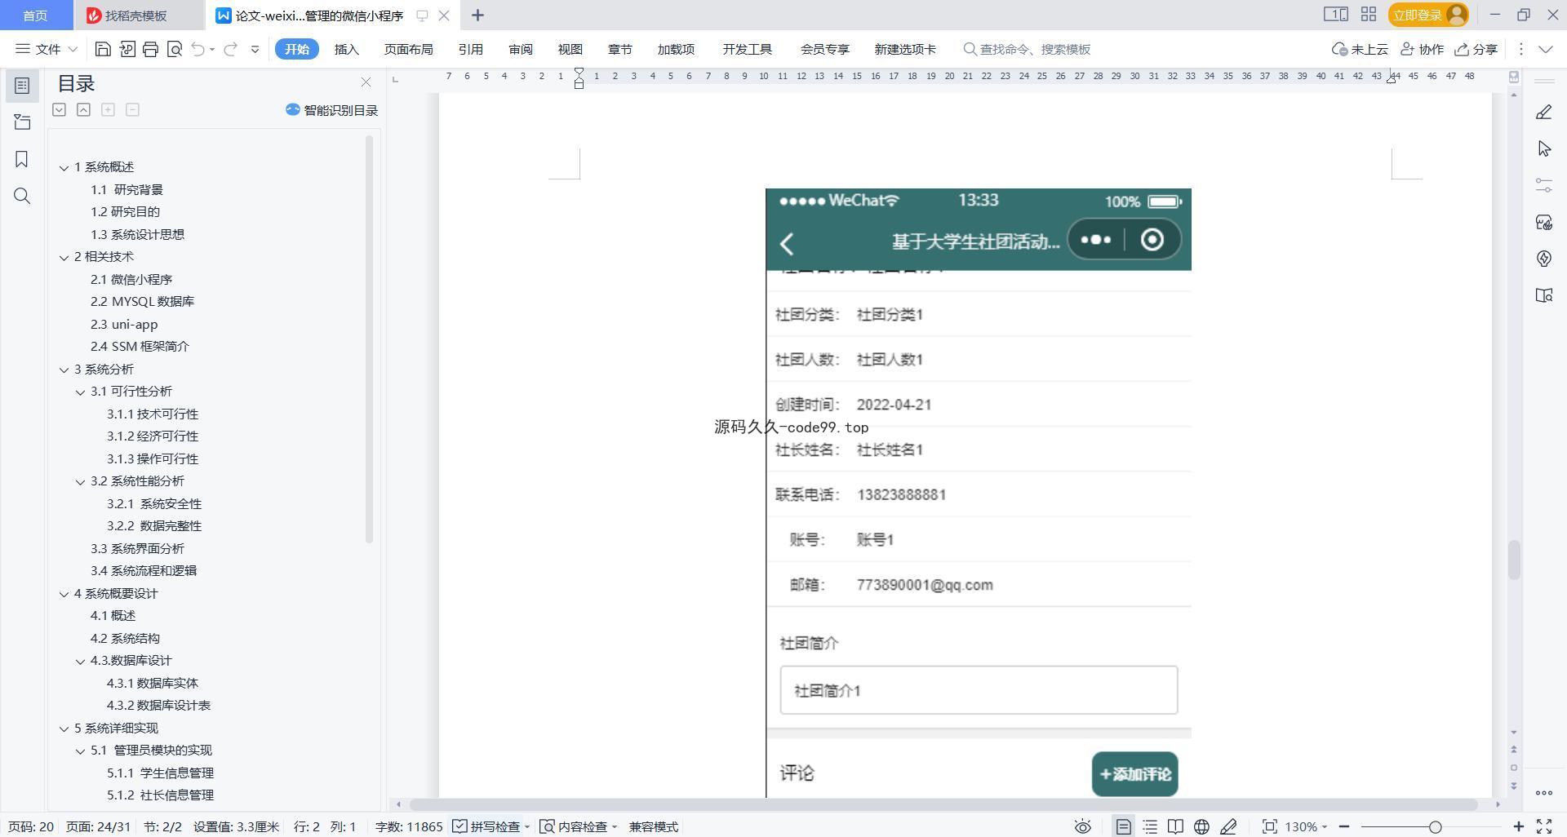This screenshot has width=1567, height=837.
Task: Click the zoom in plus button
Action: coord(1518,826)
